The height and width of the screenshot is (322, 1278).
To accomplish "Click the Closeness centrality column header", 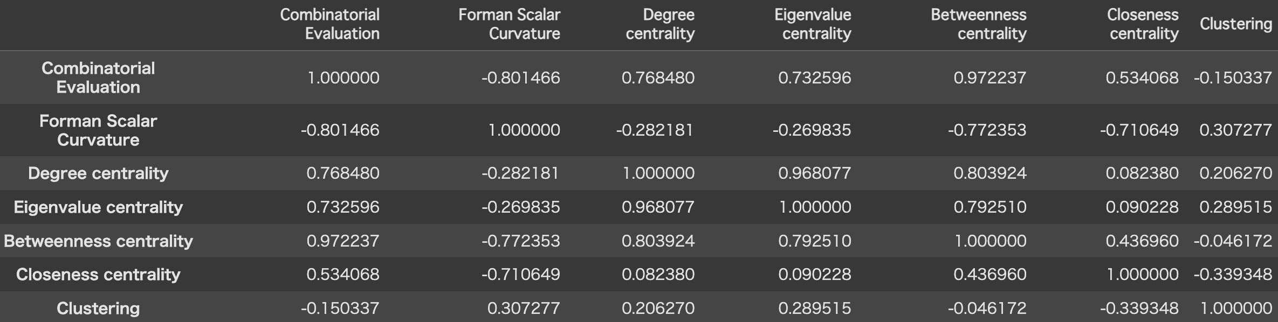I will [x=1143, y=24].
